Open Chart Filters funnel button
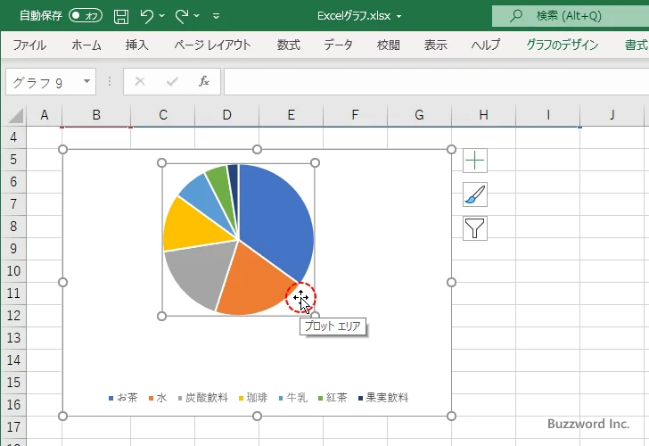Viewport: 649px width, 446px height. (x=475, y=228)
